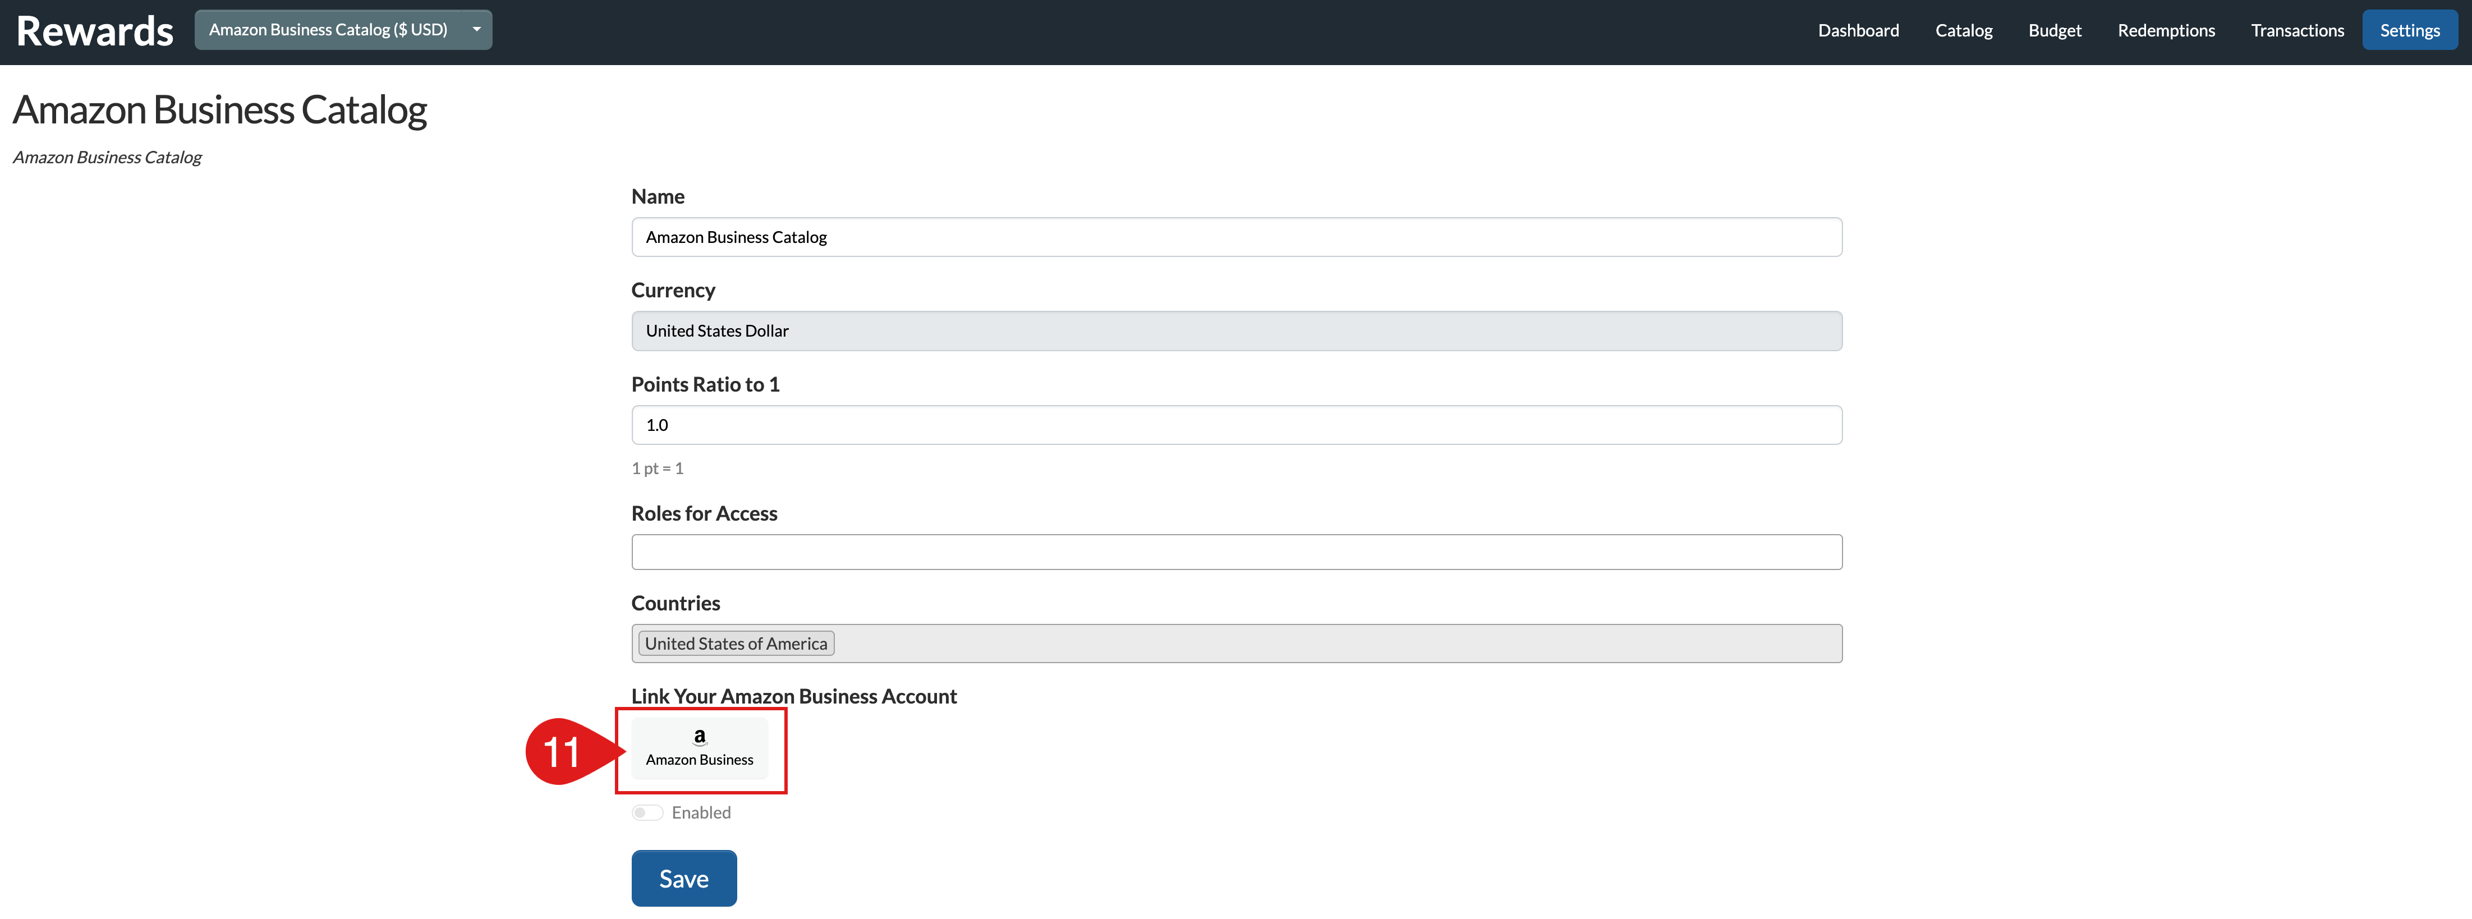Go to the Dashboard tab

click(1858, 31)
